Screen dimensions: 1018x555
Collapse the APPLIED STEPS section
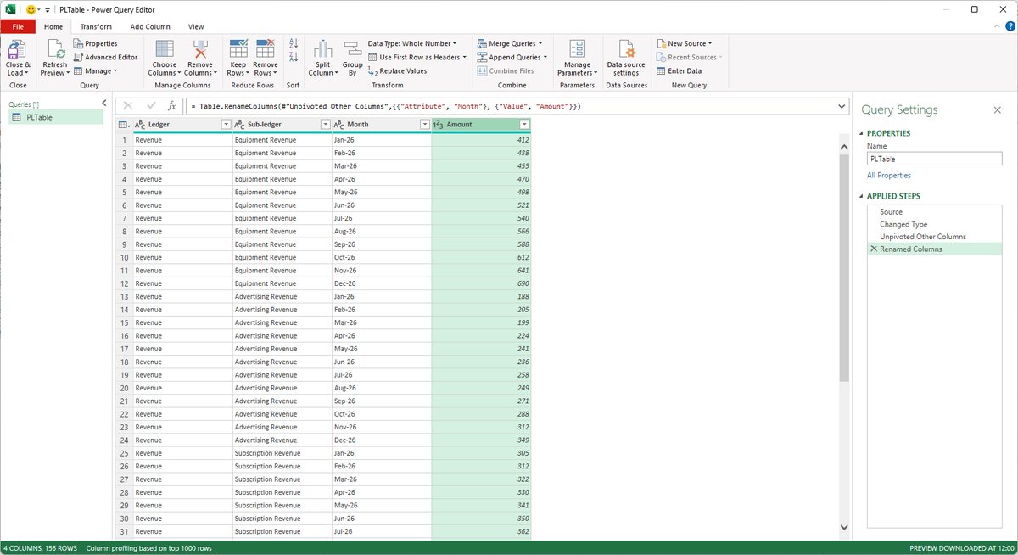(862, 196)
